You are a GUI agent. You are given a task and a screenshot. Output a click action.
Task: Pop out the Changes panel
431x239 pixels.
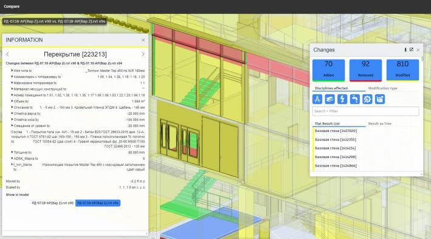pyautogui.click(x=411, y=50)
